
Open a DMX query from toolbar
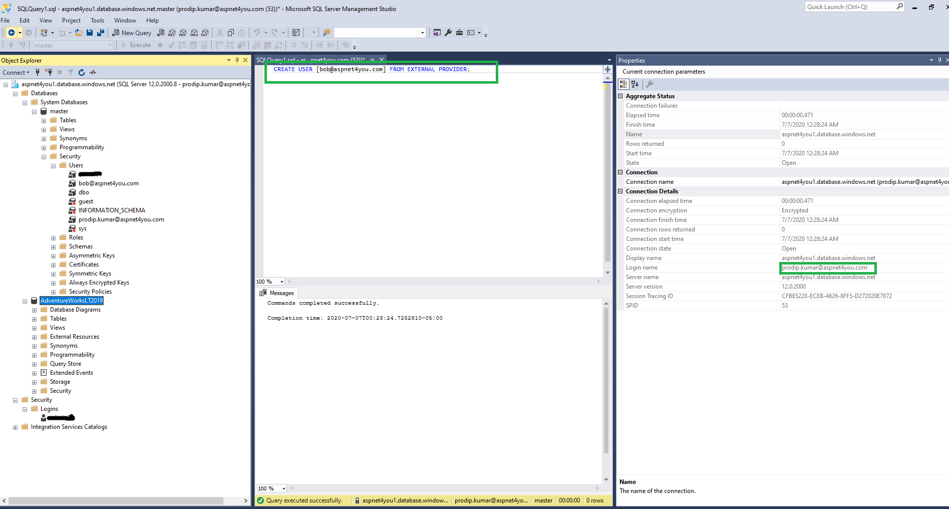(x=183, y=33)
